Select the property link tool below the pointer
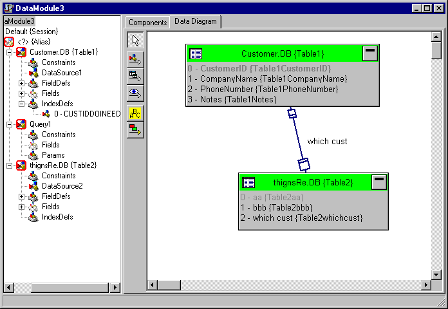448x309 pixels. coord(135,59)
